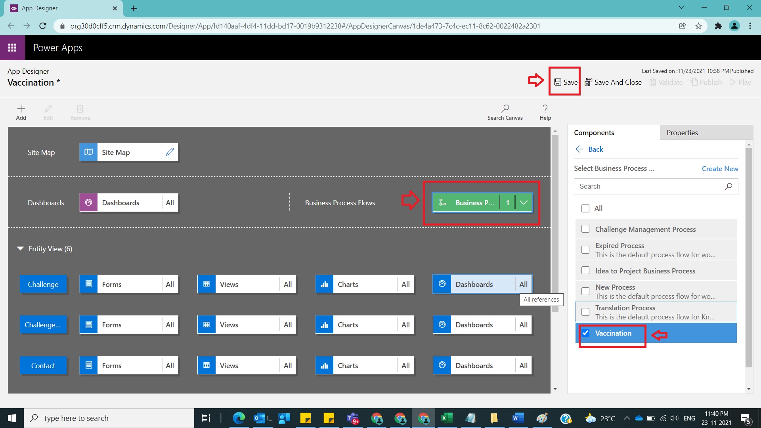This screenshot has height=428, width=761.
Task: Open the Power Apps app launcher waffle icon
Action: (12, 48)
